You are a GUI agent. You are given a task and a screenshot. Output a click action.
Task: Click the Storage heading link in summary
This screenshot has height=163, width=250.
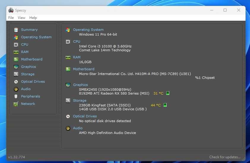(80, 100)
